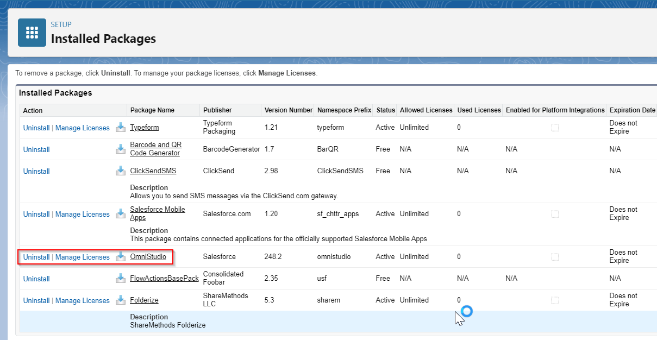Viewport: 657px width, 340px height.
Task: Manage Licenses for Salesforce Mobile Apps
Action: 82,213
